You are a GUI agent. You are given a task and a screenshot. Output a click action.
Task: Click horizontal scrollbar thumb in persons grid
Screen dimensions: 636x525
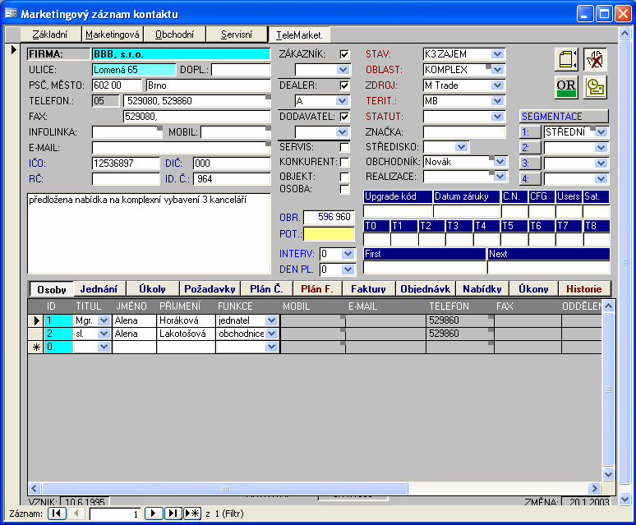224,489
